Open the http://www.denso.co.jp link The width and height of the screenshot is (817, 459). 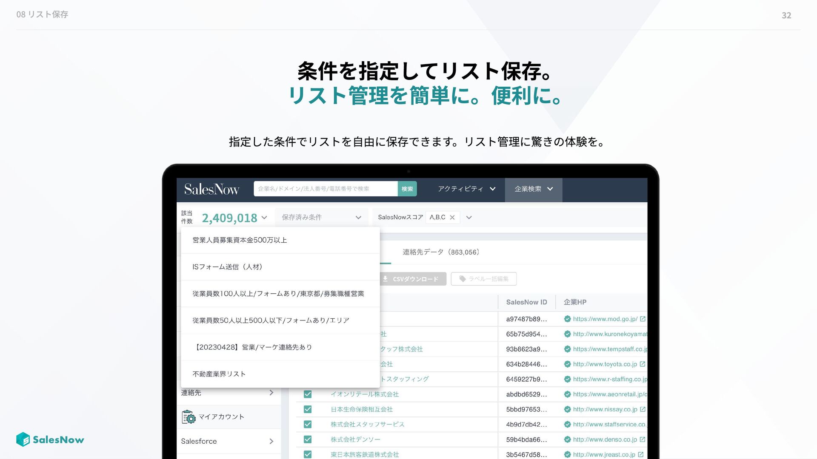coord(605,439)
